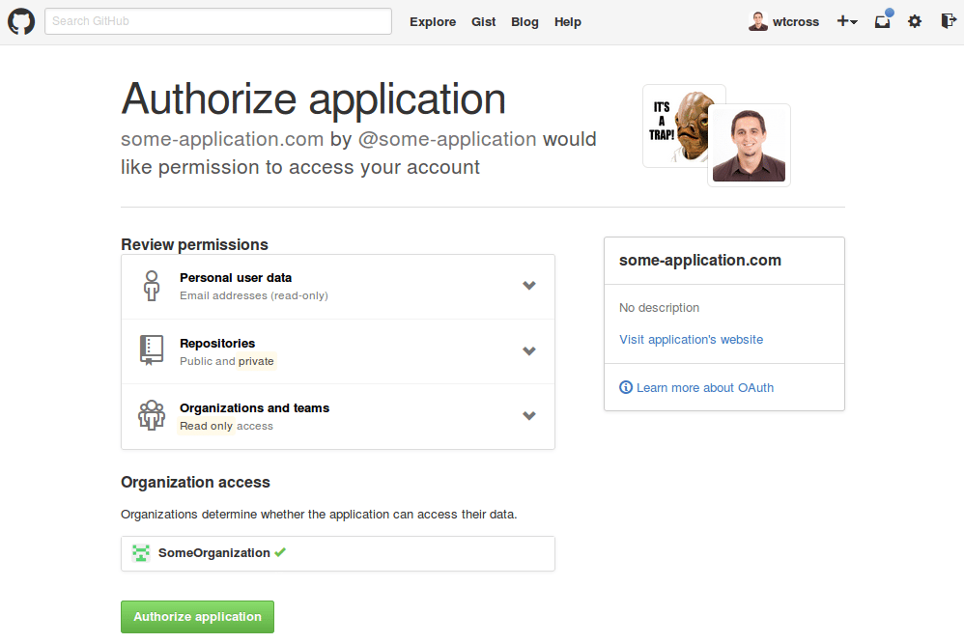Click the 'Review permissions' heading

[x=194, y=244]
